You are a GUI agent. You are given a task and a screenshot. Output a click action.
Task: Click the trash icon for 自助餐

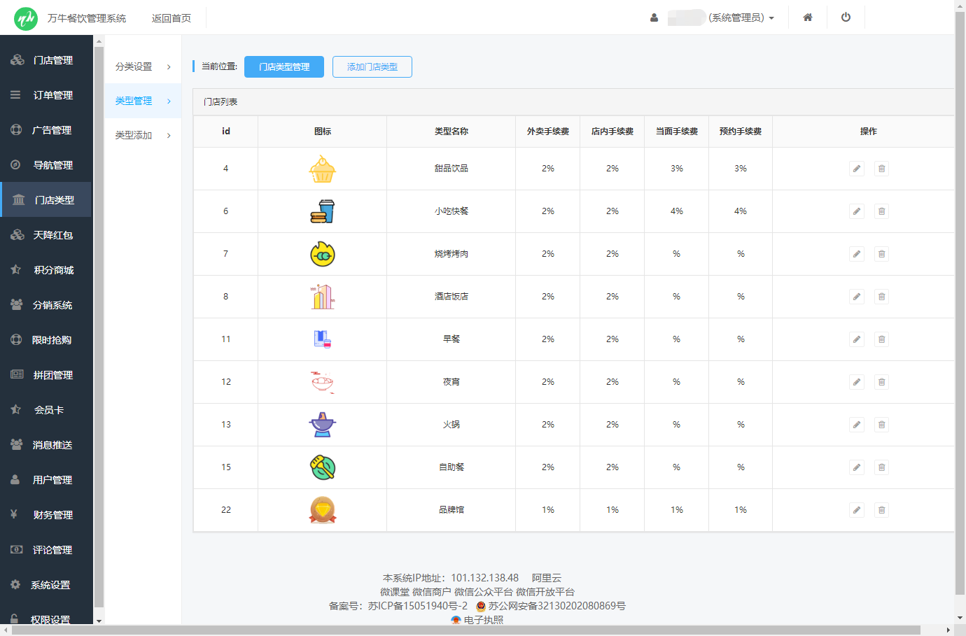(881, 467)
